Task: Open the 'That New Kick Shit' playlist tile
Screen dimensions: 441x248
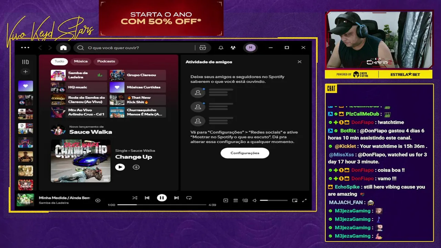Action: tap(137, 100)
